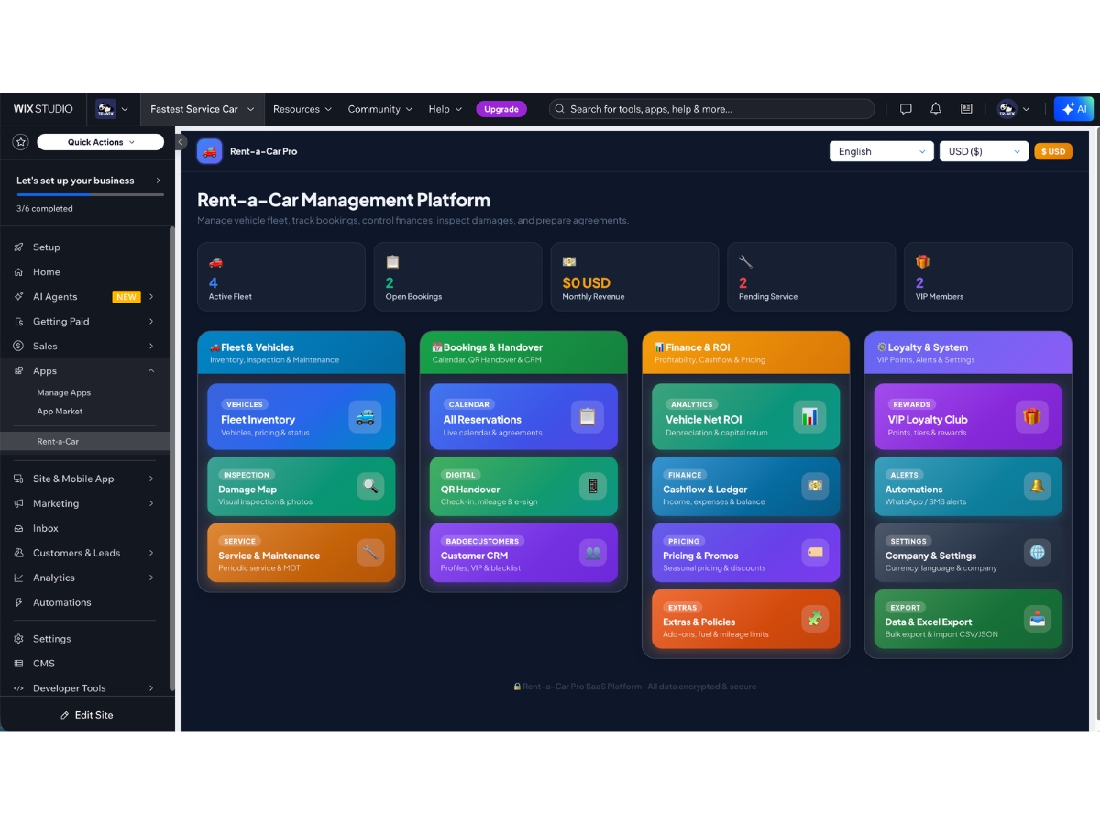Click the Service & Maintenance wrench icon
Screen dimensions: 1100x825
370,552
